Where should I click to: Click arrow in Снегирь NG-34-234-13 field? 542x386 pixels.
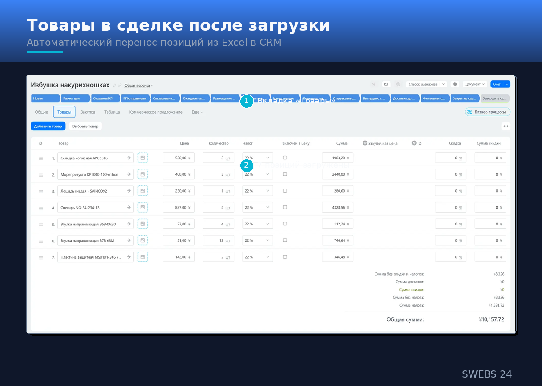(128, 207)
